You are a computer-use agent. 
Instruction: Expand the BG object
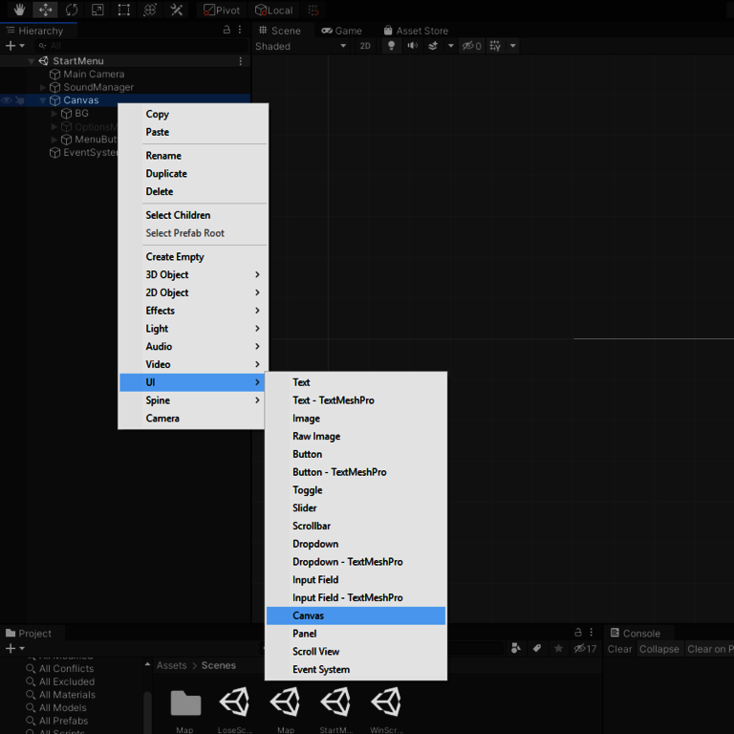pyautogui.click(x=54, y=114)
